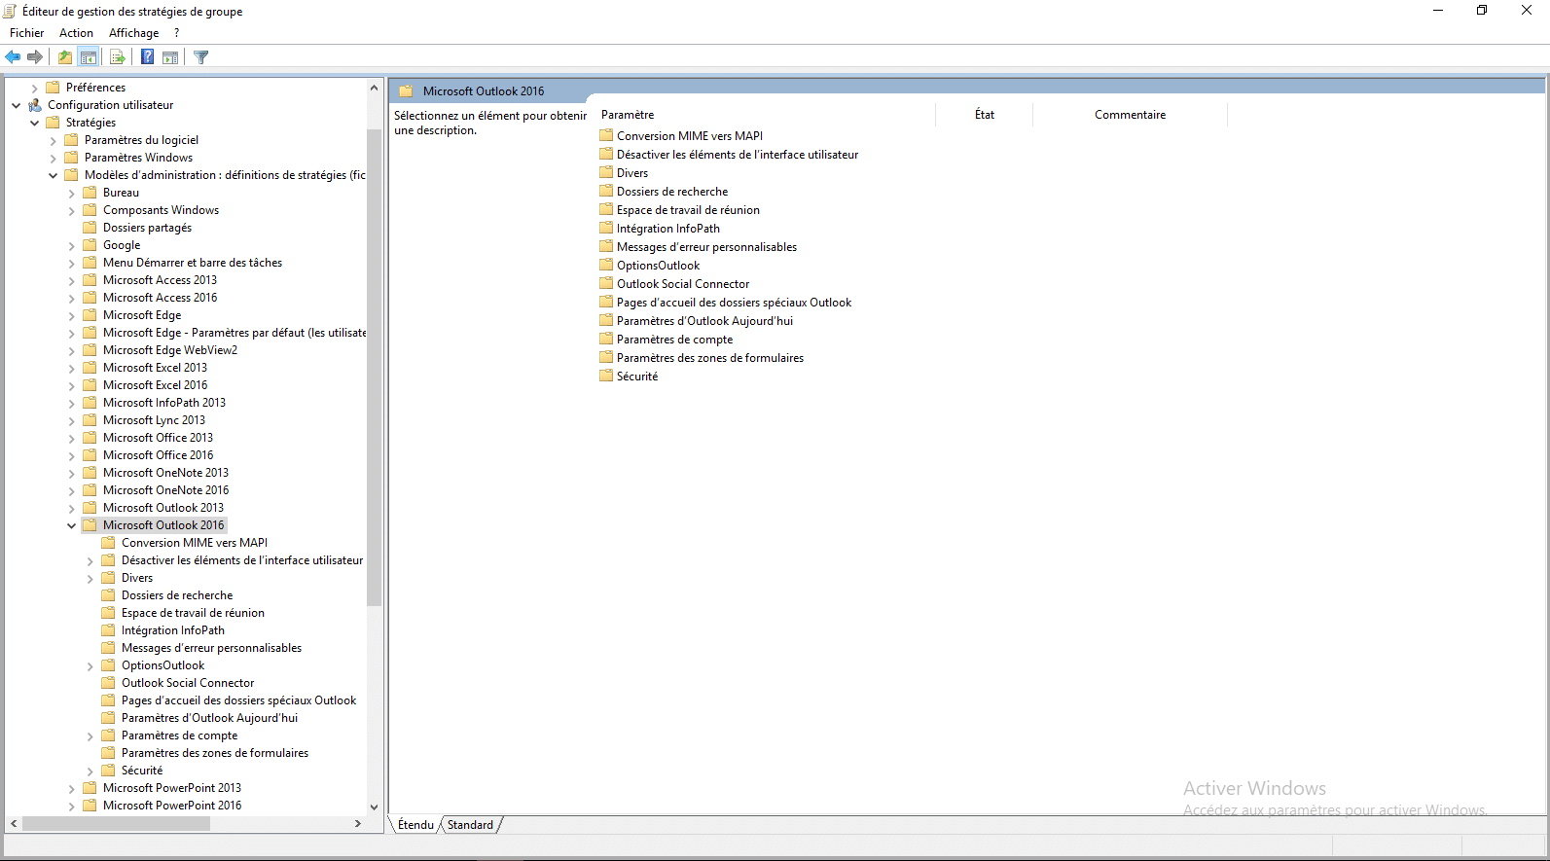The width and height of the screenshot is (1550, 861).
Task: Expand the OptionsOutlook node in the tree
Action: 90,666
